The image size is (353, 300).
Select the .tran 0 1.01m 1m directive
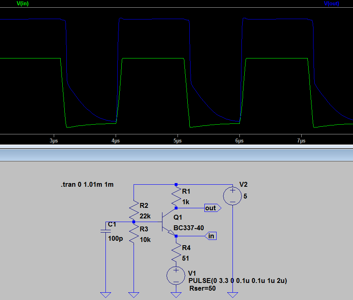click(x=87, y=184)
